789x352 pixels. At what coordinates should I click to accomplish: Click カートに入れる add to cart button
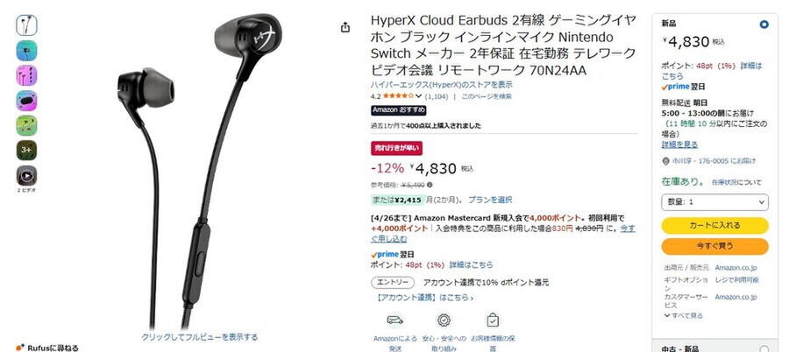(x=714, y=225)
